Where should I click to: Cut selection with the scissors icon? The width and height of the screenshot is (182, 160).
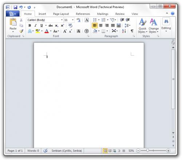21,20
